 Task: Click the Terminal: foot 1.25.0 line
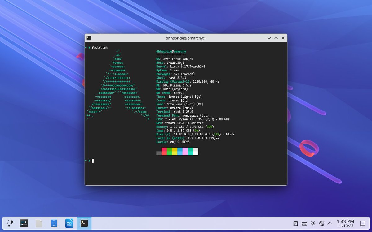[x=175, y=112]
